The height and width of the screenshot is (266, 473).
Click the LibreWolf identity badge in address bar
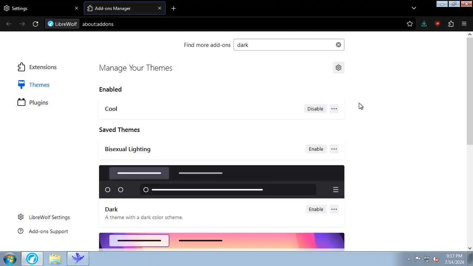click(x=62, y=24)
